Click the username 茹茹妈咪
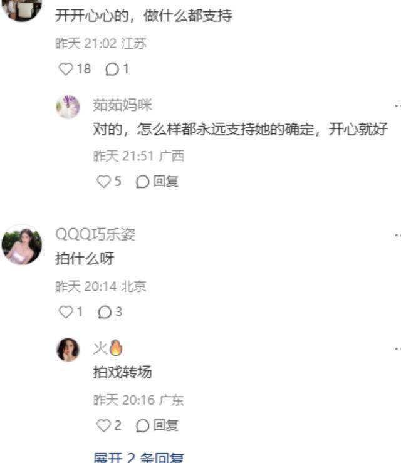This screenshot has height=463, width=401. coord(123,105)
